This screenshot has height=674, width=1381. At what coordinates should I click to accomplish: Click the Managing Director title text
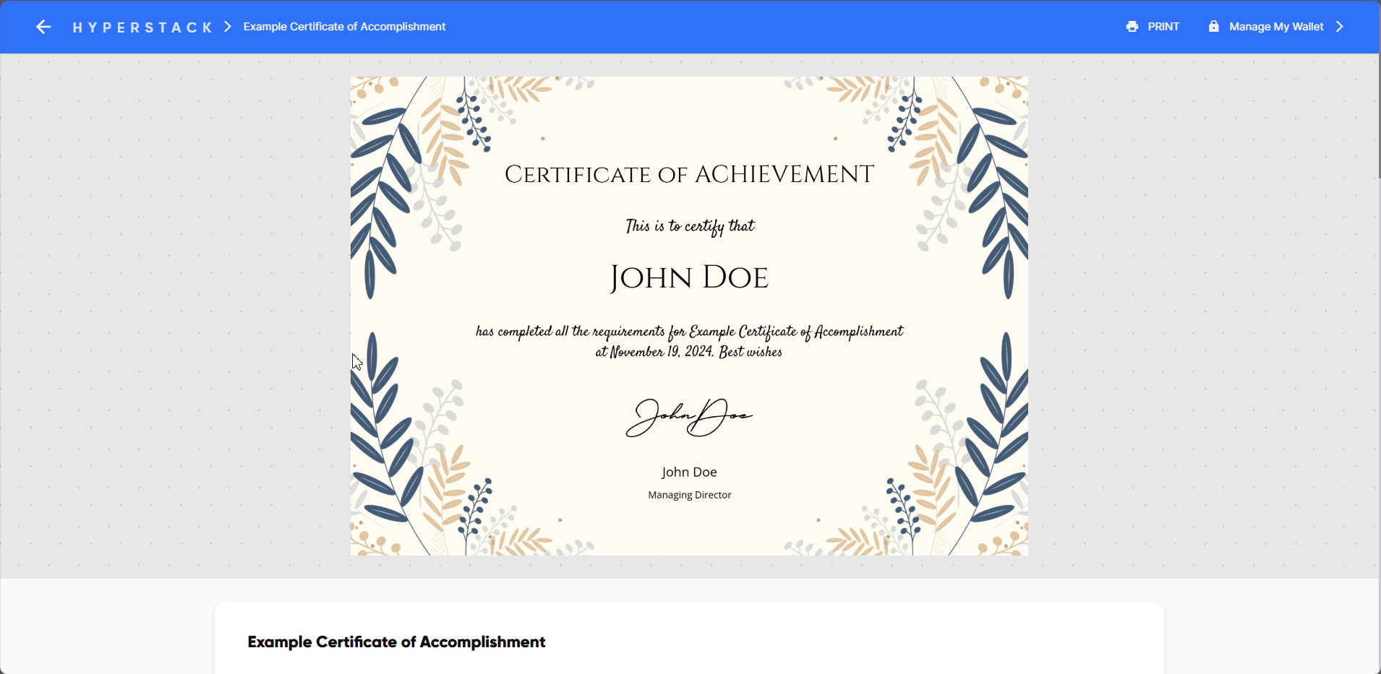tap(689, 495)
